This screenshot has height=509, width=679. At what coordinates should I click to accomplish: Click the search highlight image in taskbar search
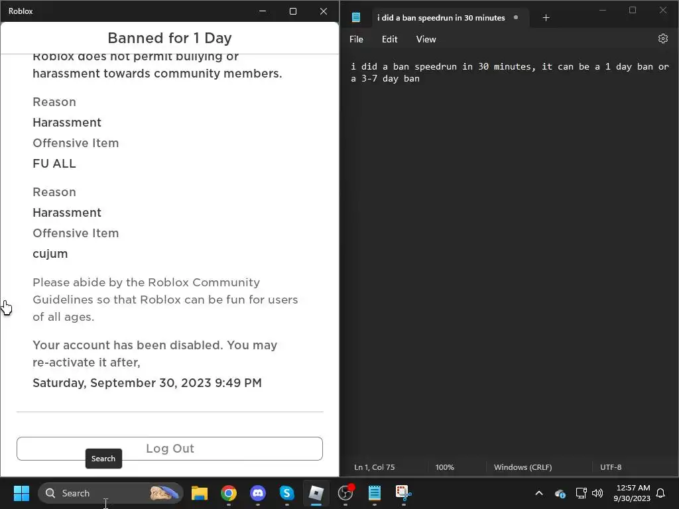coord(164,493)
